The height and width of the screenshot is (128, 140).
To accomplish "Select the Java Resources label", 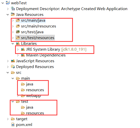I will pos(30,15).
